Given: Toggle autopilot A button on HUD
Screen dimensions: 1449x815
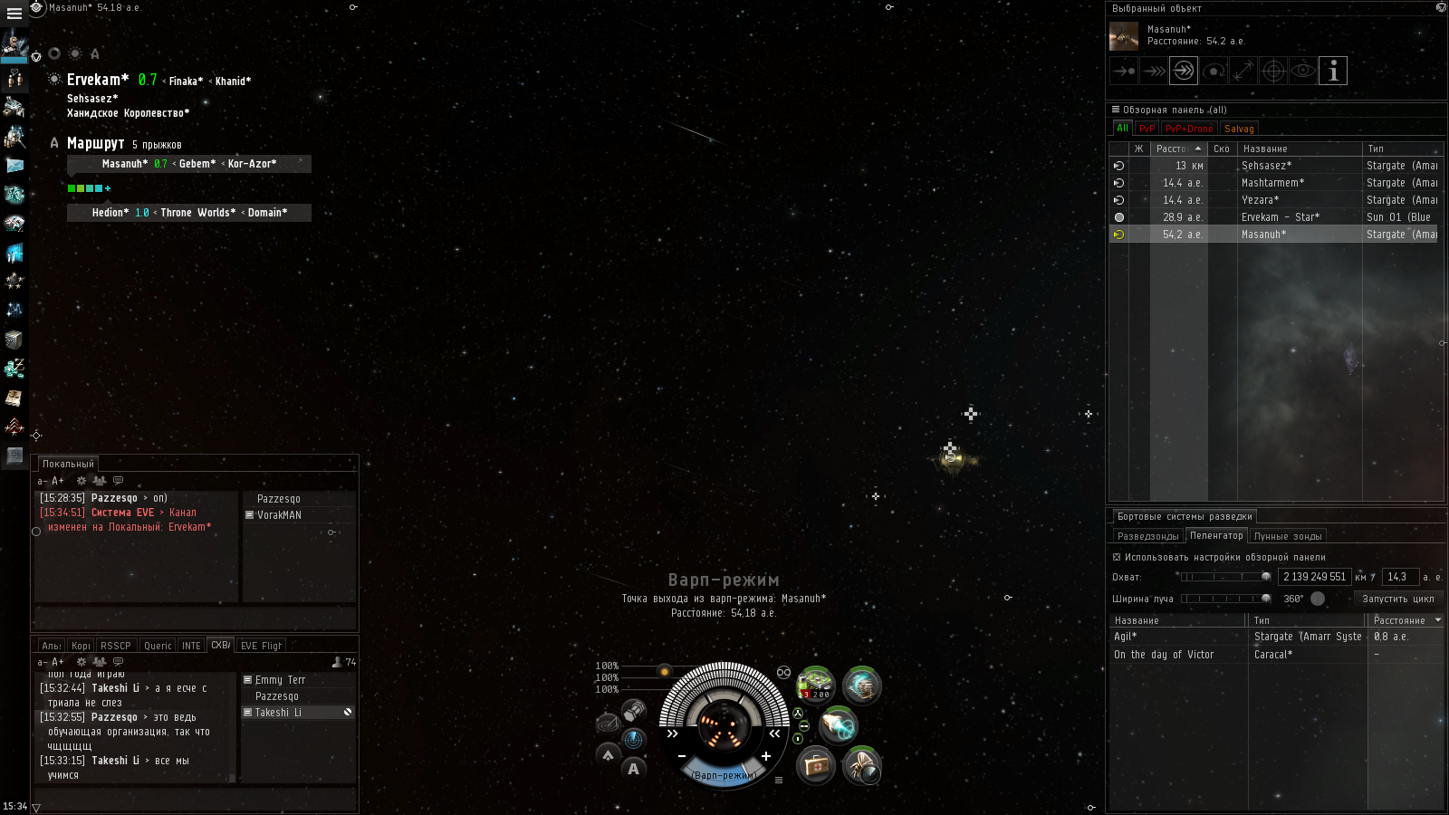Looking at the screenshot, I should (633, 768).
